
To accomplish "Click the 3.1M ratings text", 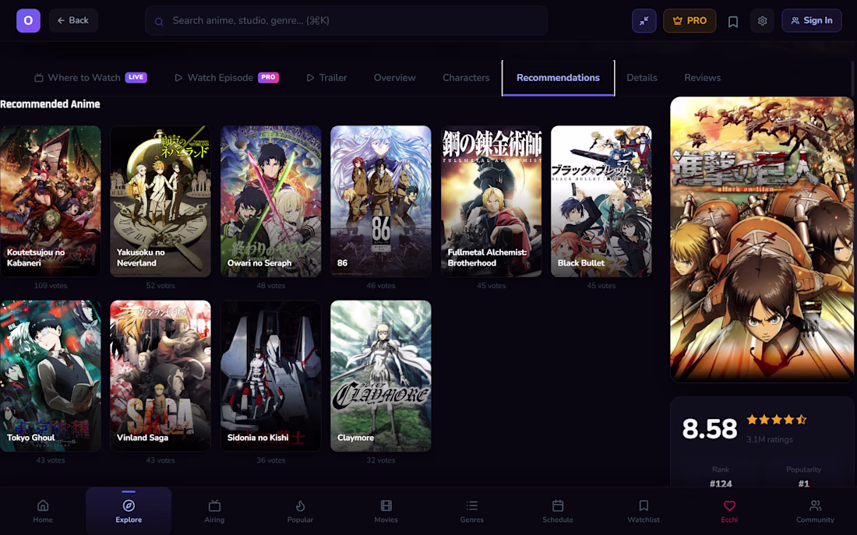I will point(770,439).
